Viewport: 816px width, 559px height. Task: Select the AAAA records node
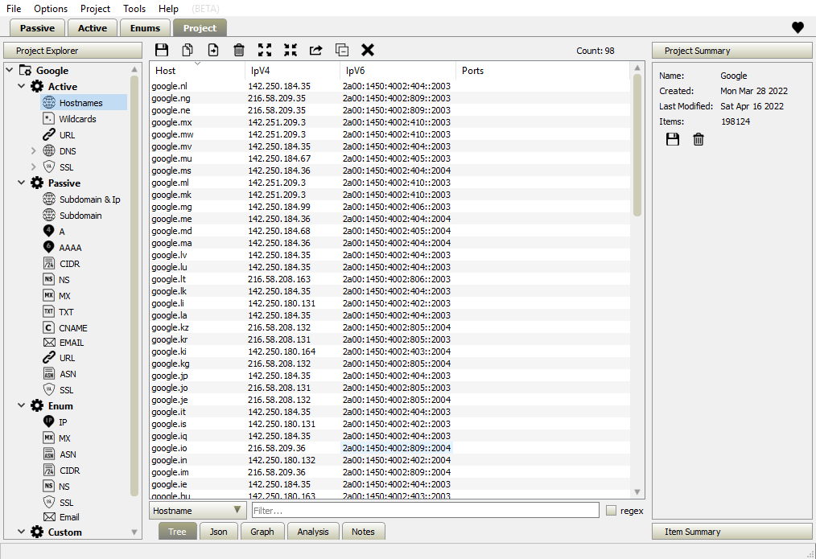(x=70, y=248)
